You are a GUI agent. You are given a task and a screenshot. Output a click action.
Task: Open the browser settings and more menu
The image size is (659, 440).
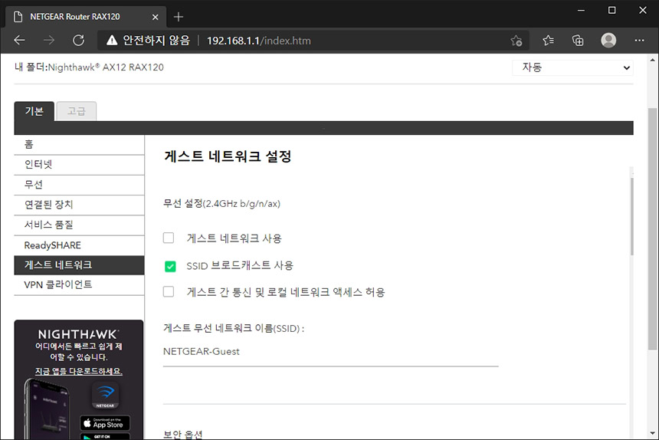[x=639, y=41]
